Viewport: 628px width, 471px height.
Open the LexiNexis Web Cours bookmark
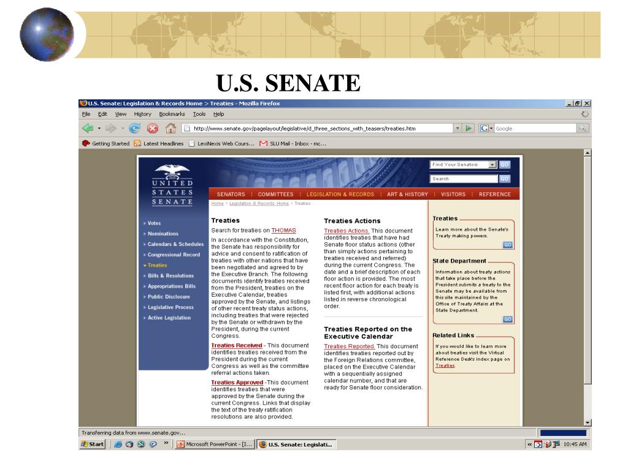[221, 144]
